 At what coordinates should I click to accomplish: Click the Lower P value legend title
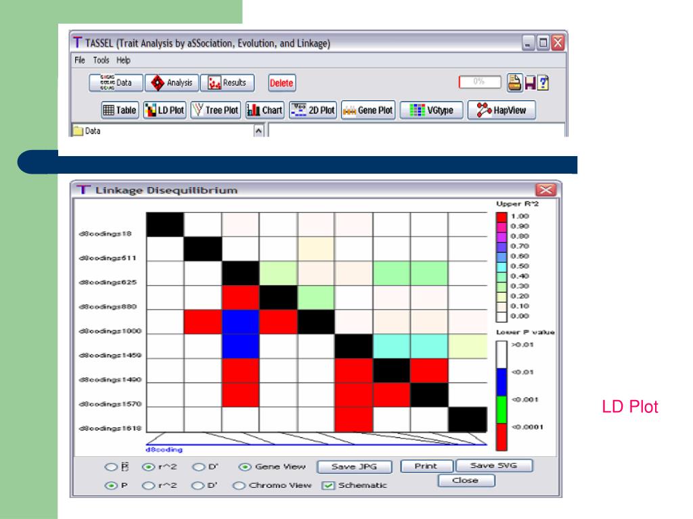tap(525, 332)
